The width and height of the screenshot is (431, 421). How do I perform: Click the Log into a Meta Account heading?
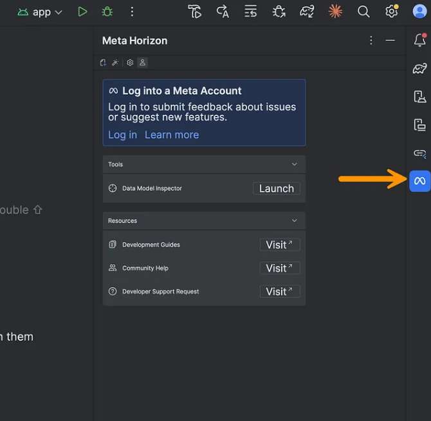tap(181, 91)
